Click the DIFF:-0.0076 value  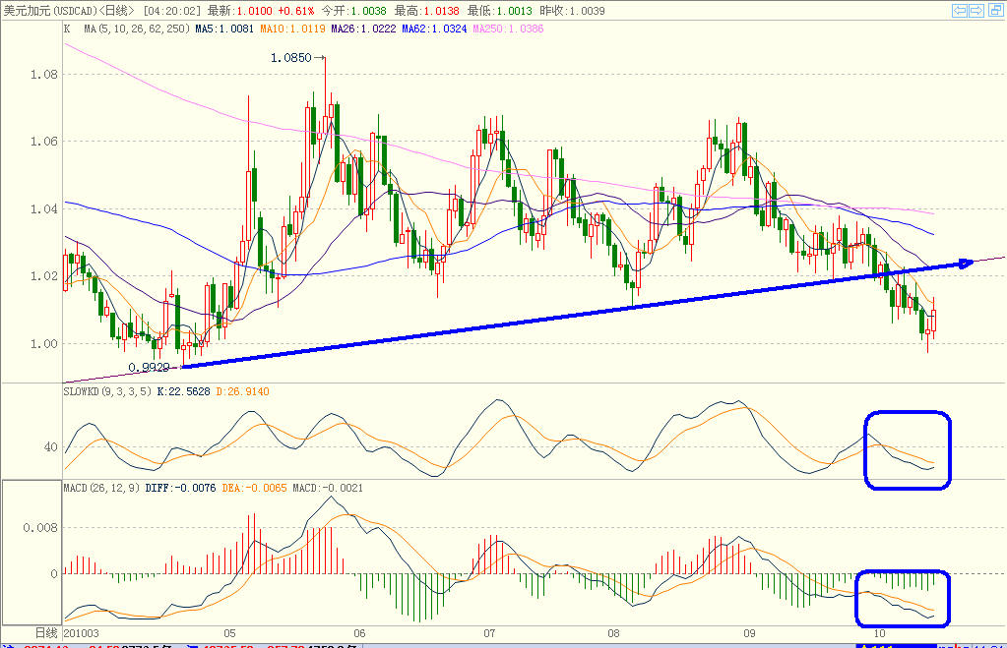tap(180, 488)
